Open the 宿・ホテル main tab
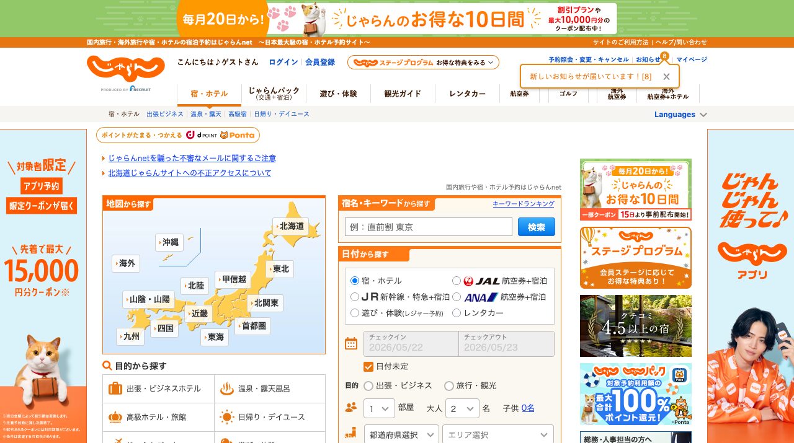794x443 pixels. click(x=209, y=94)
